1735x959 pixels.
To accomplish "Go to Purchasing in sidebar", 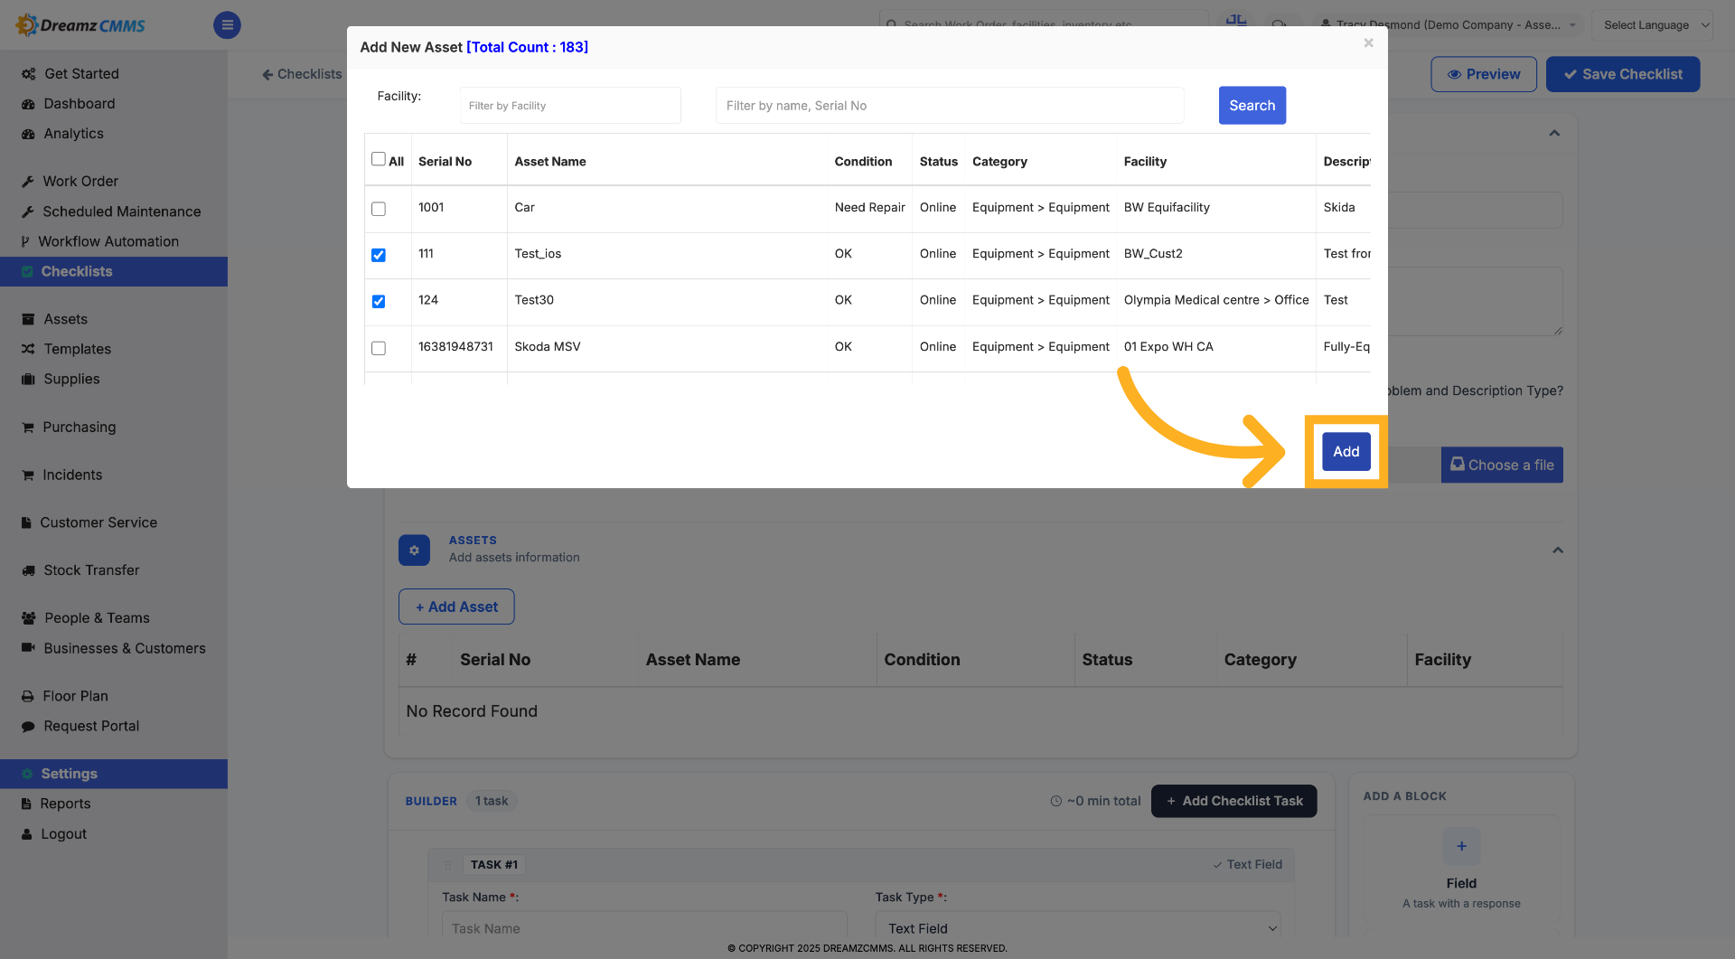I will (x=79, y=428).
